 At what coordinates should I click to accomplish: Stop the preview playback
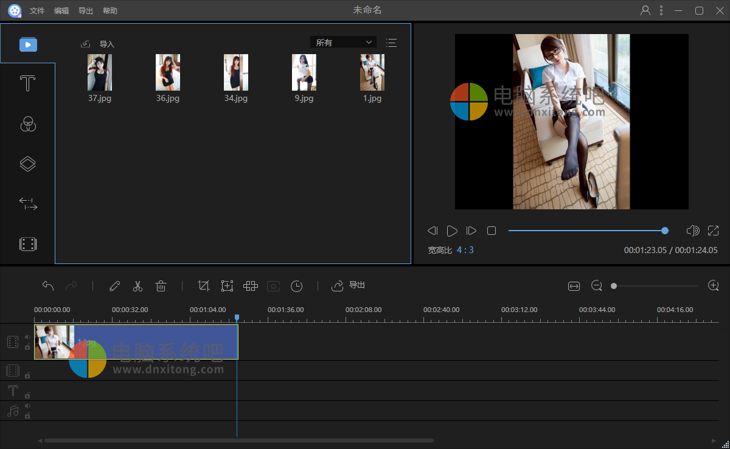point(492,231)
